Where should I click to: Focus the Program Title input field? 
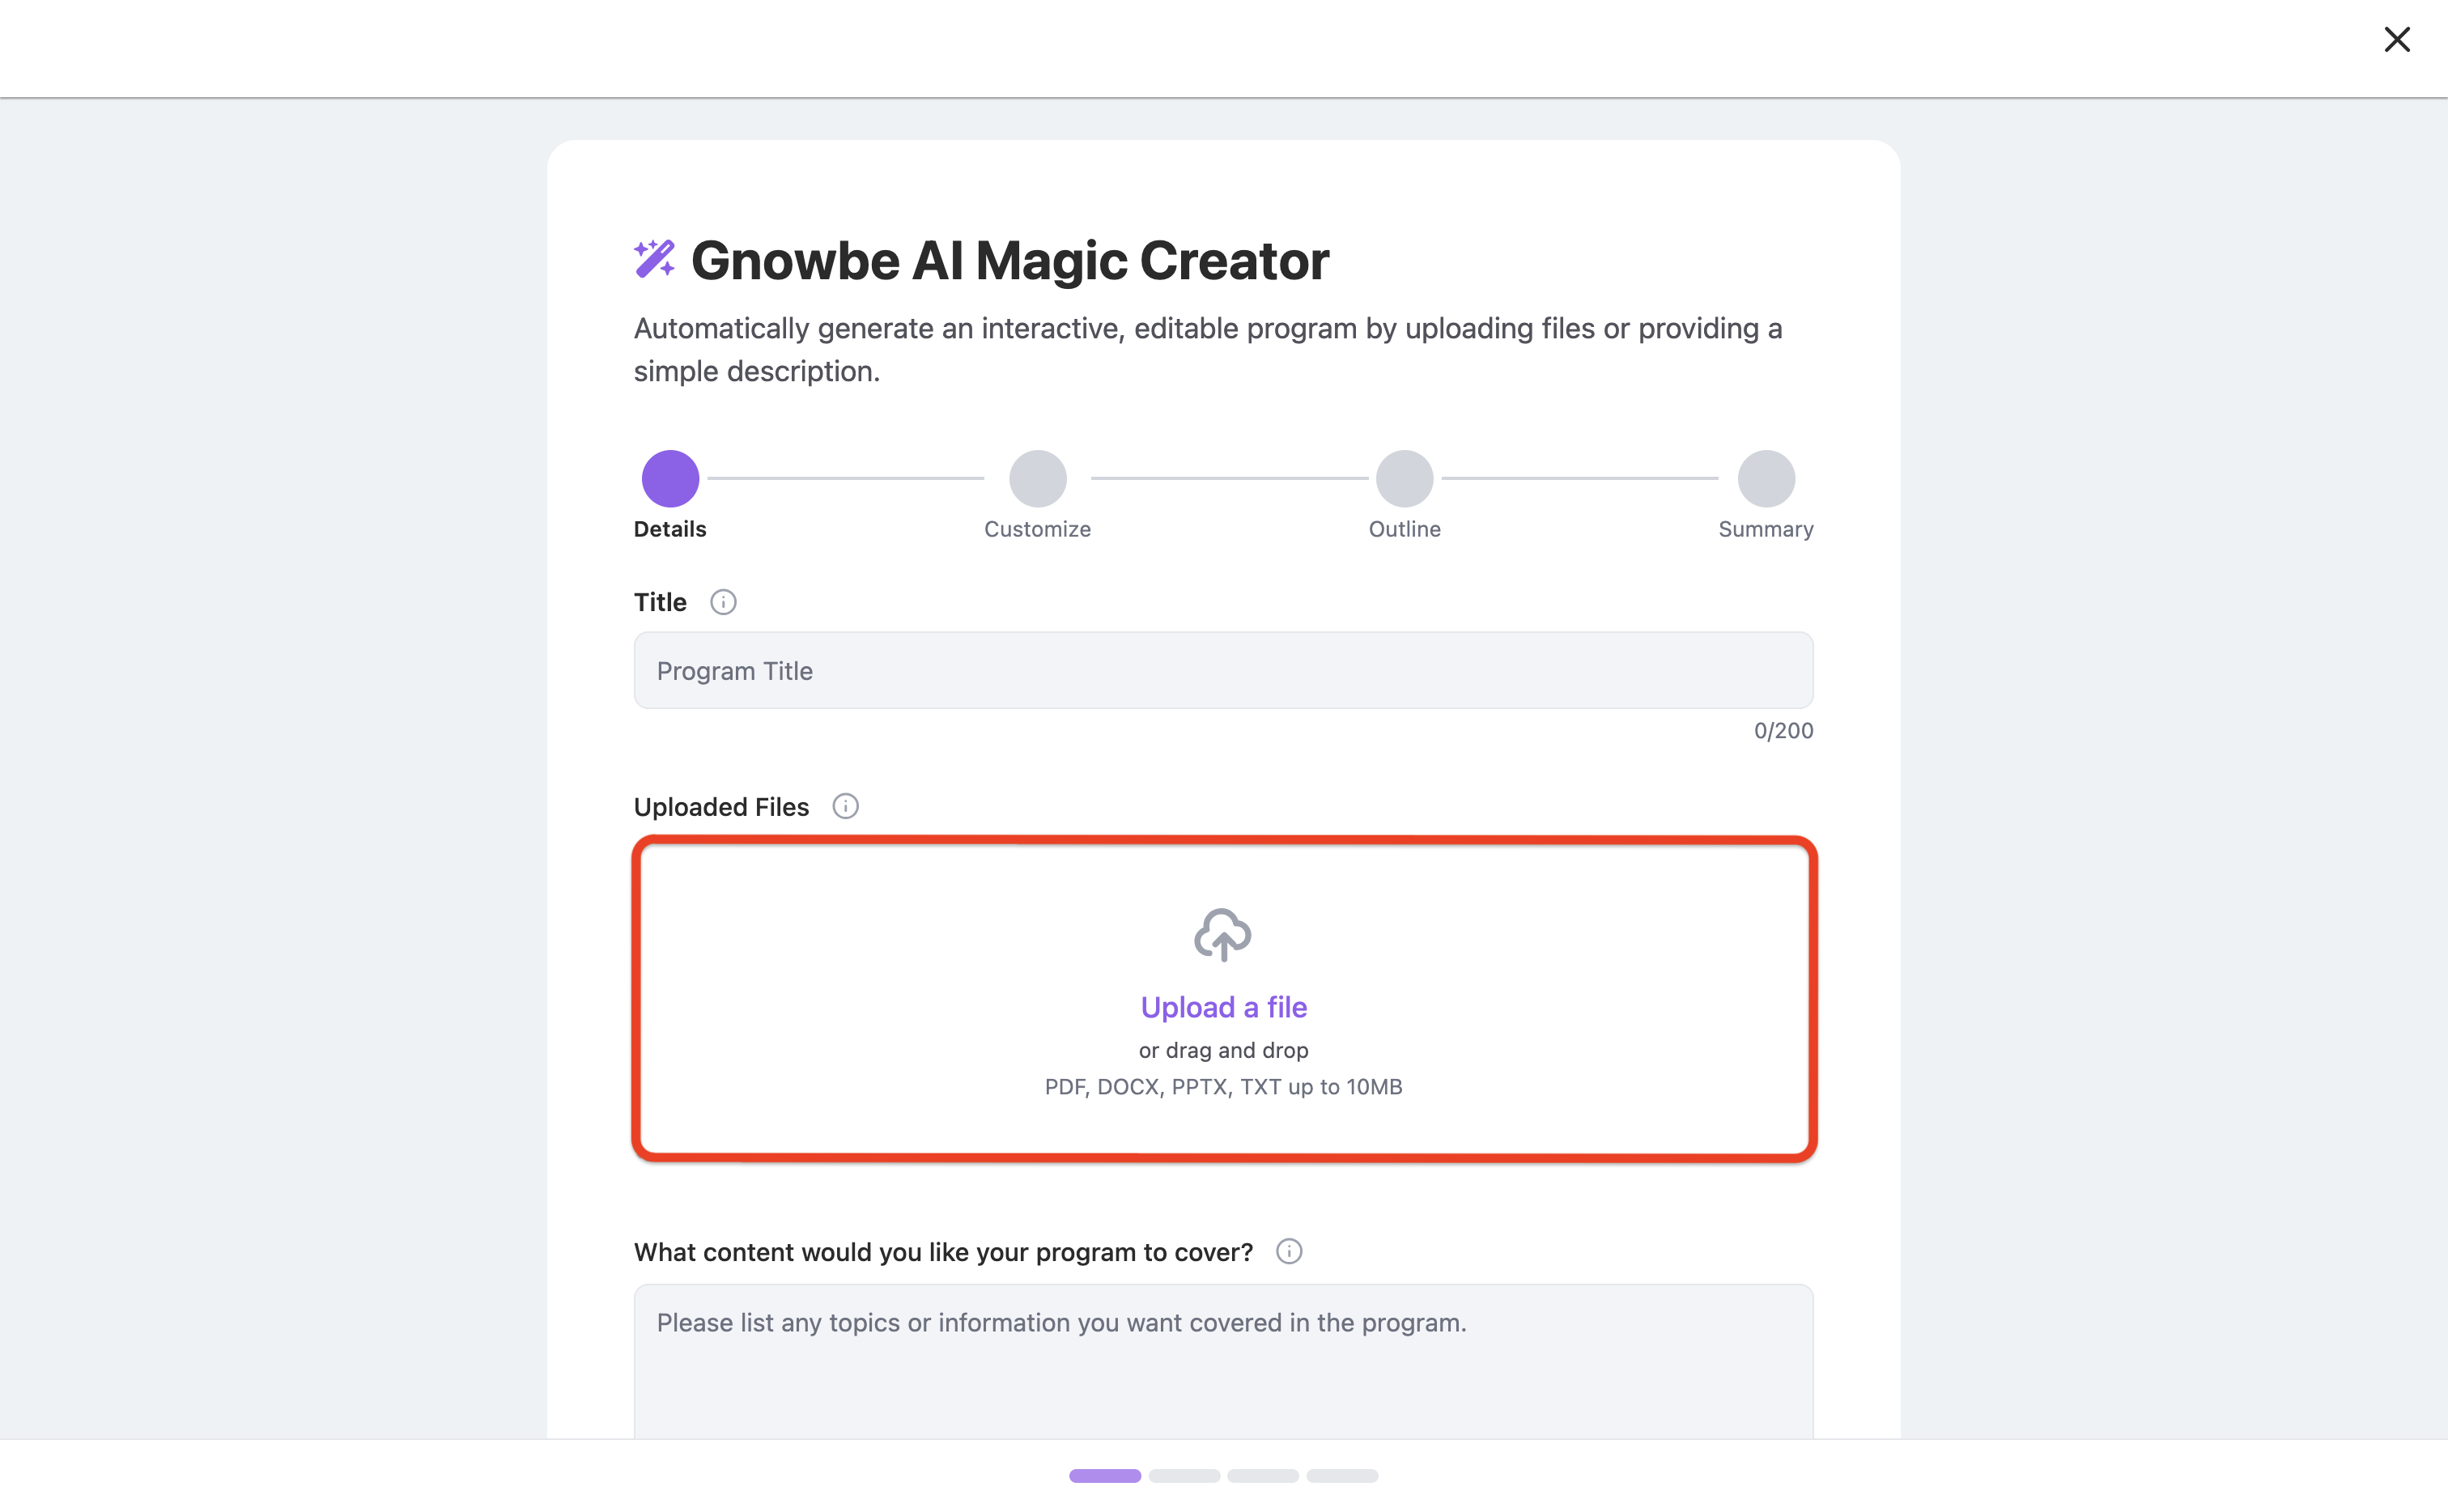pyautogui.click(x=1223, y=670)
